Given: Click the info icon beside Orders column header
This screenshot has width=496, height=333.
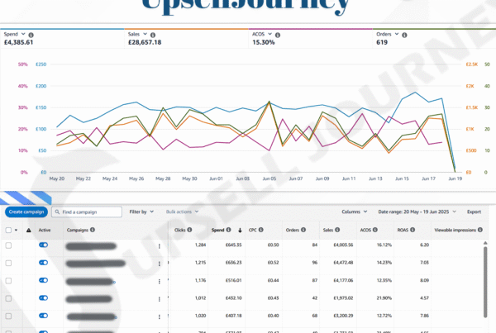Looking at the screenshot, I should [303, 230].
